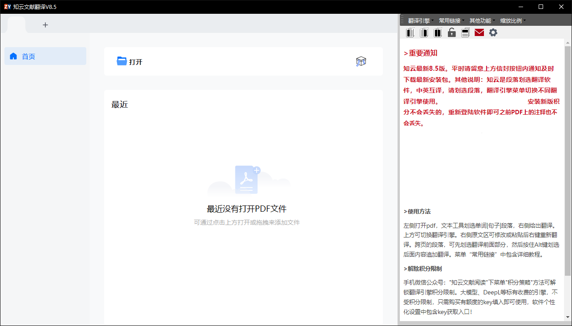Click the open padlock icon
Viewport: 572px width, 326px height.
click(x=451, y=32)
